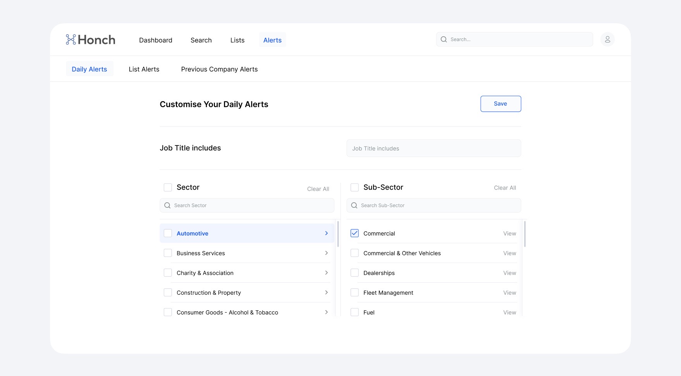
Task: Click View next to Commercial
Action: [x=510, y=234]
